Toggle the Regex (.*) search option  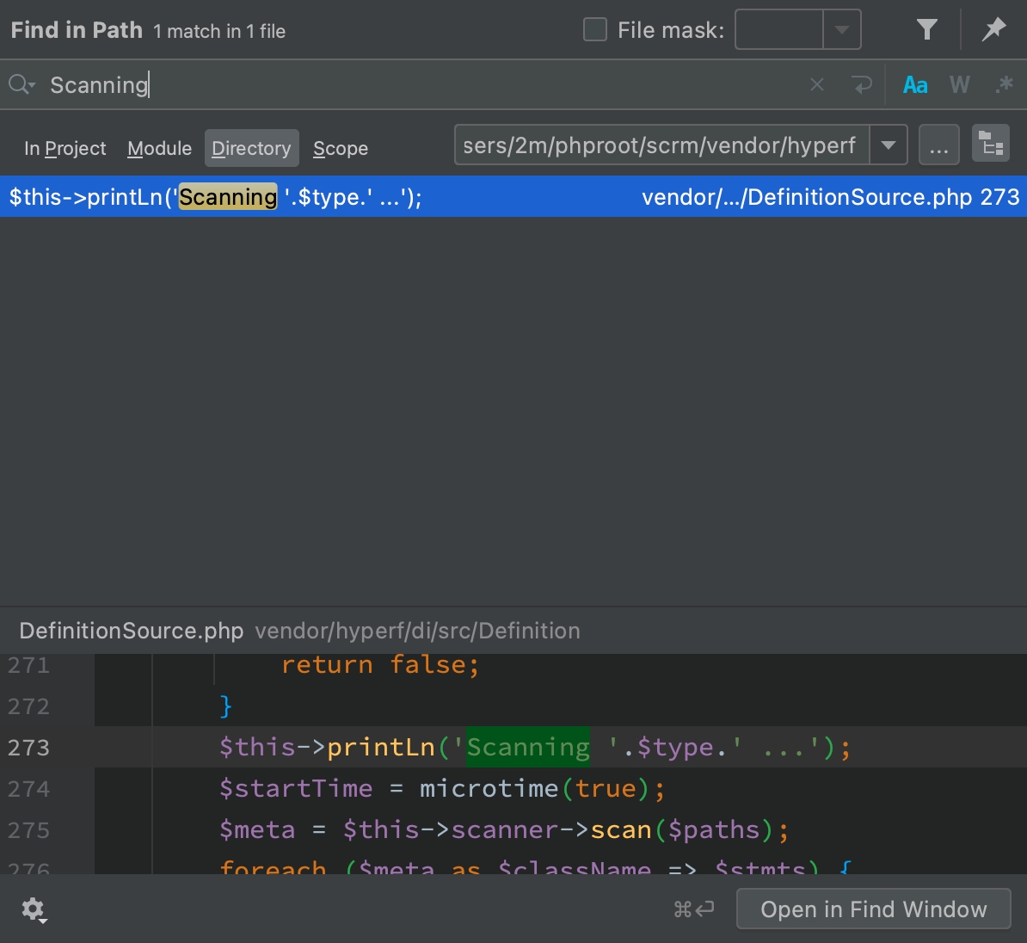tap(1003, 84)
